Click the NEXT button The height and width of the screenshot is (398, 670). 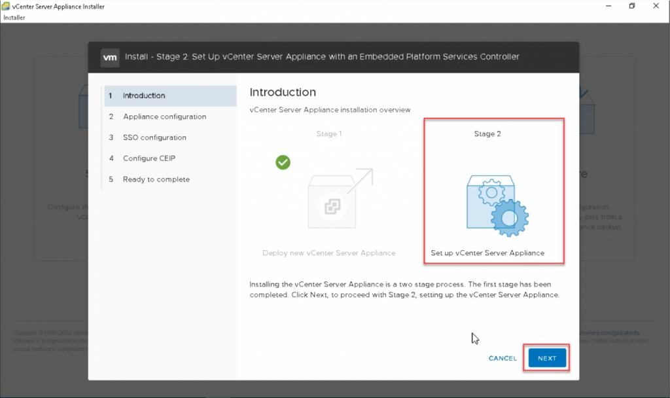pos(547,358)
